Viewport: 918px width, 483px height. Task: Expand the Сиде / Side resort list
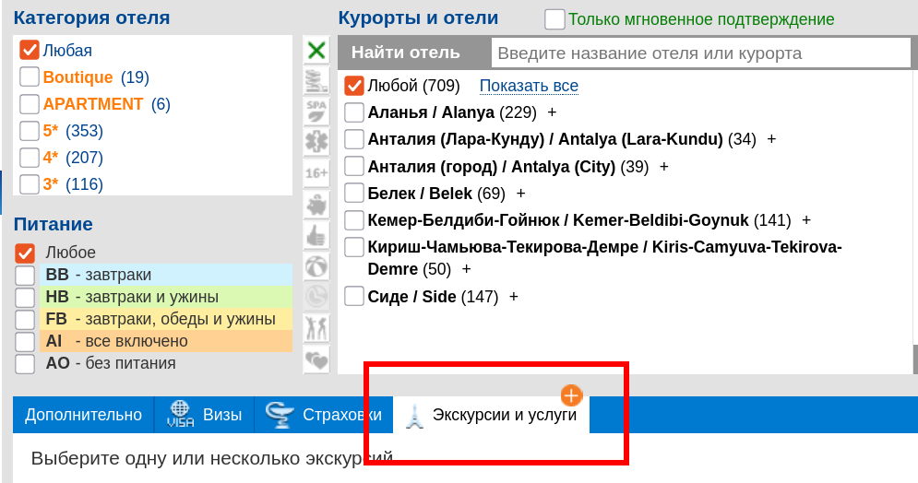514,297
